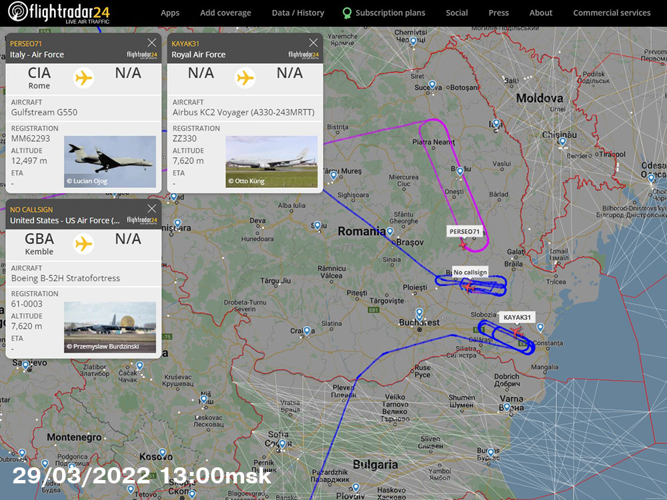Viewport: 667px width, 500px height.
Task: Click 'Italy - Air Force' operator text
Action: pyautogui.click(x=37, y=55)
